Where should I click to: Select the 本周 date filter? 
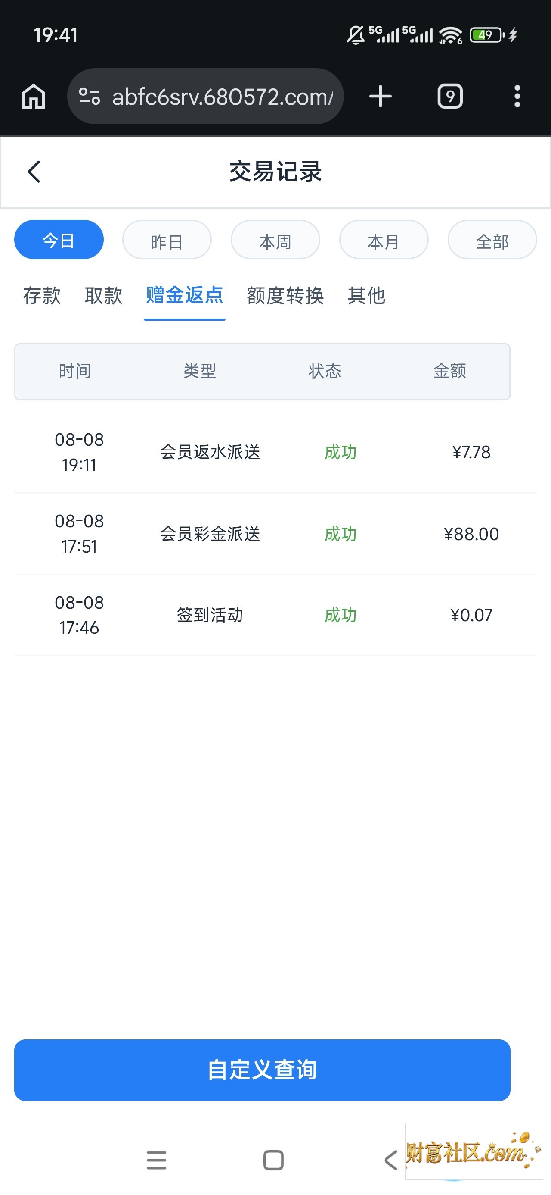pos(275,240)
